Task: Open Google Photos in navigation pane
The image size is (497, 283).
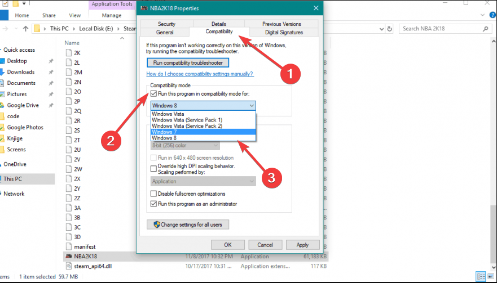Action: click(x=25, y=127)
